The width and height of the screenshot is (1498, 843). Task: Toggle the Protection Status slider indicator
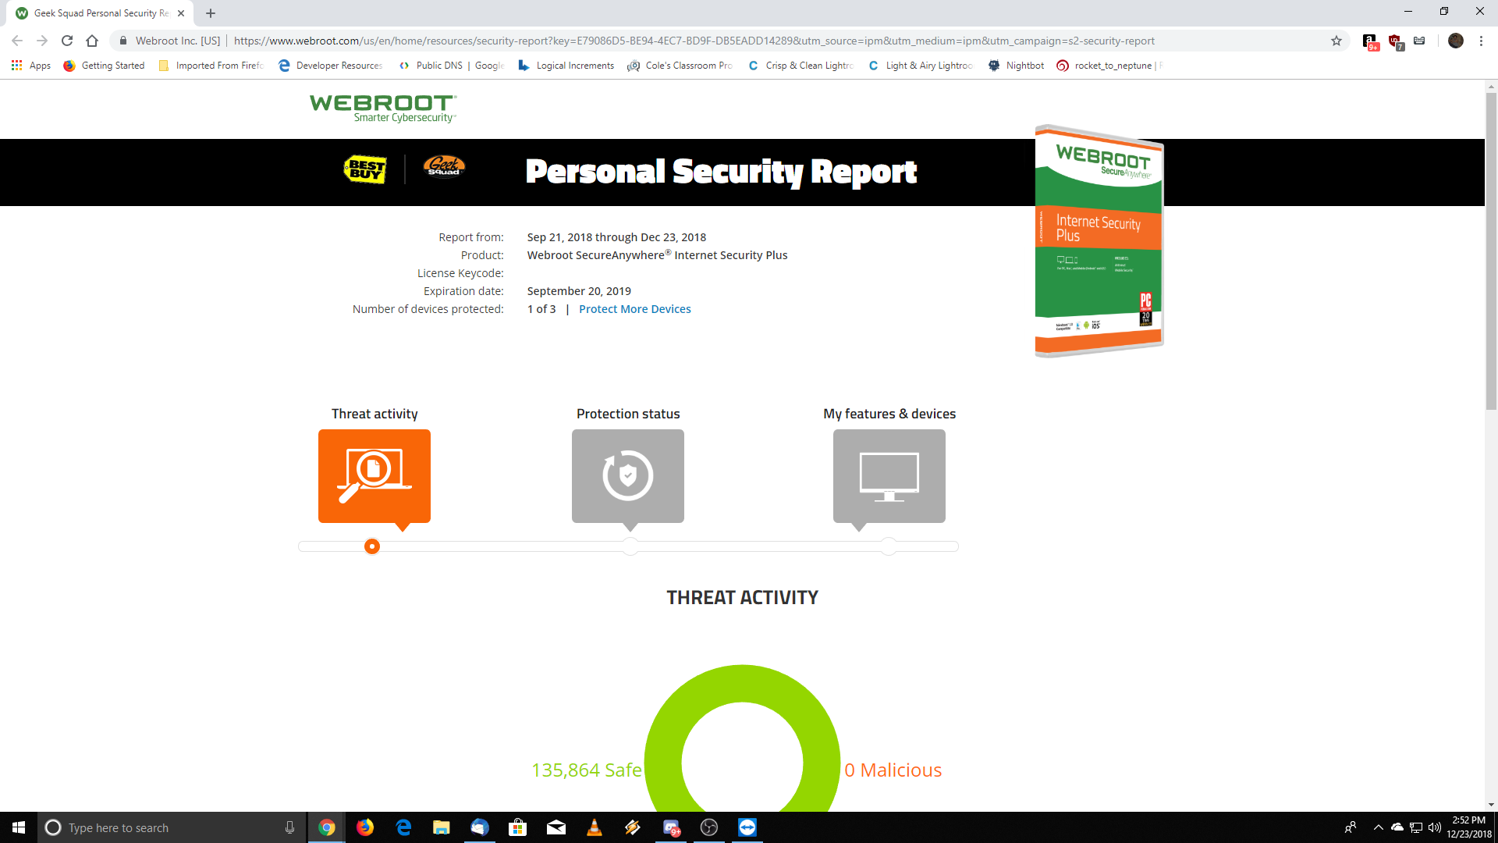click(629, 546)
